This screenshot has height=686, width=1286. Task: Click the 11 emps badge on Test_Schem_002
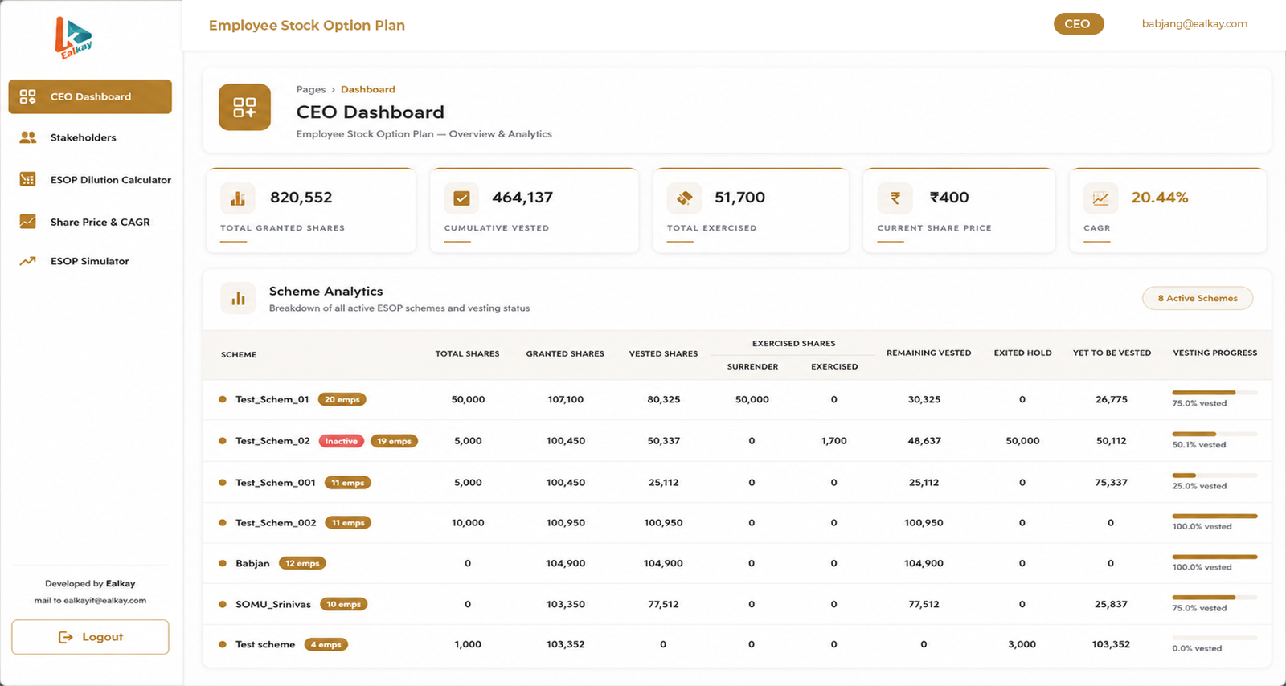click(348, 523)
